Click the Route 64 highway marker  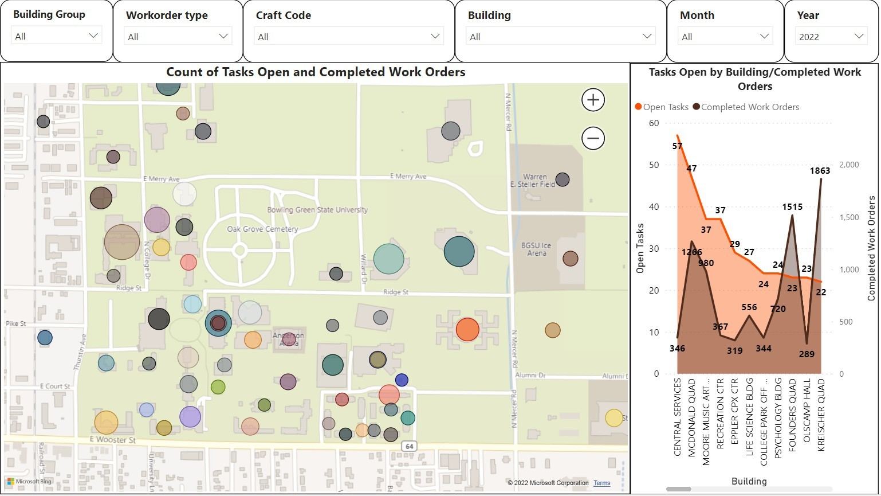pos(408,446)
